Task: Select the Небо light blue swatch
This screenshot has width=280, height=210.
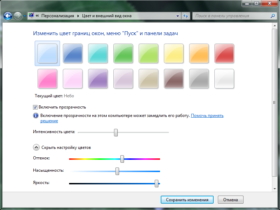Action: [47, 53]
